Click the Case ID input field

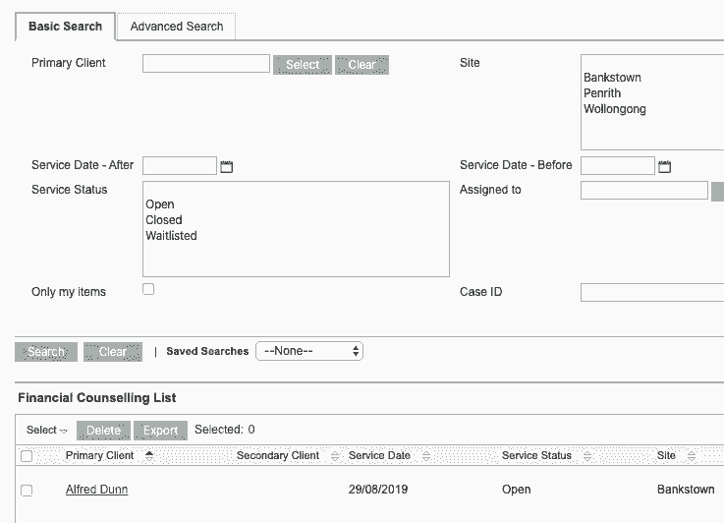[x=651, y=292]
